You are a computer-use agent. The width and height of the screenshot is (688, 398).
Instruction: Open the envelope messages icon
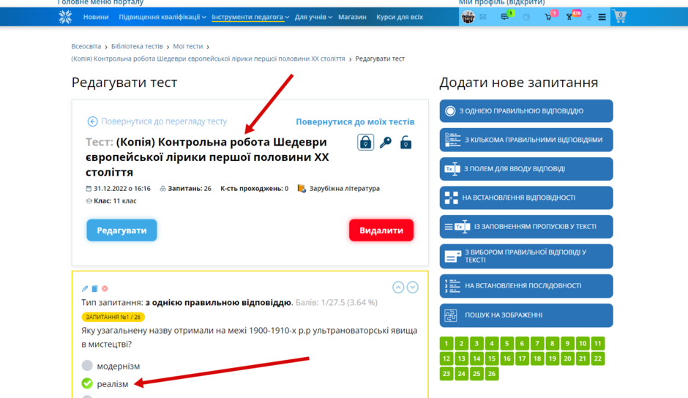point(483,17)
